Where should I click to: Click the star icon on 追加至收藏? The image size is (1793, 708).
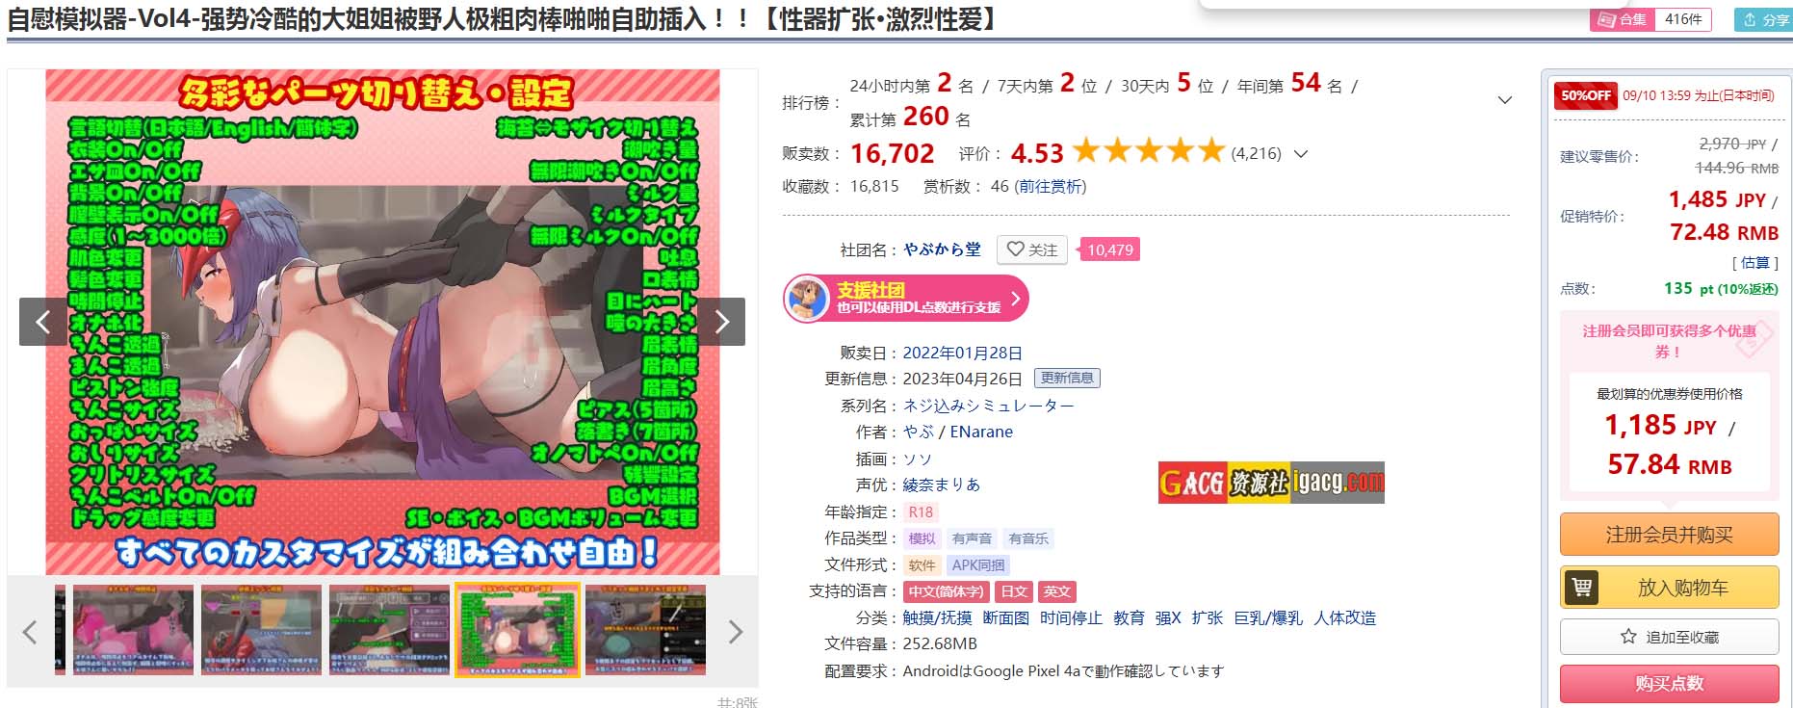1628,637
